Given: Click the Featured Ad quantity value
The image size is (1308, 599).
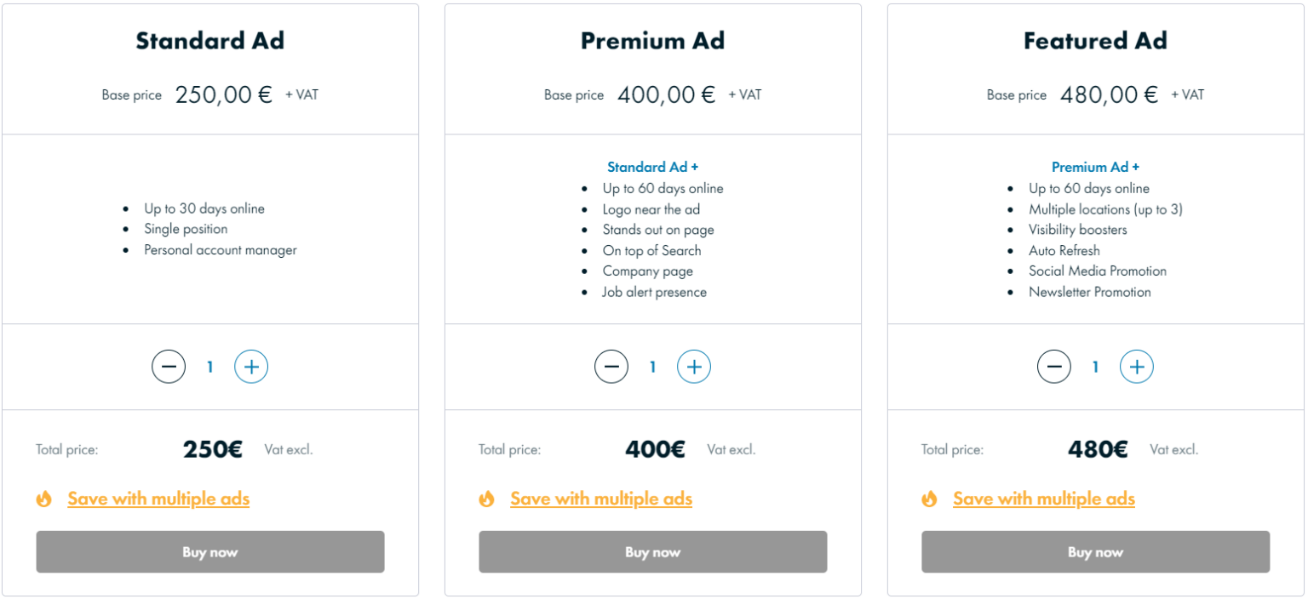Looking at the screenshot, I should point(1096,367).
